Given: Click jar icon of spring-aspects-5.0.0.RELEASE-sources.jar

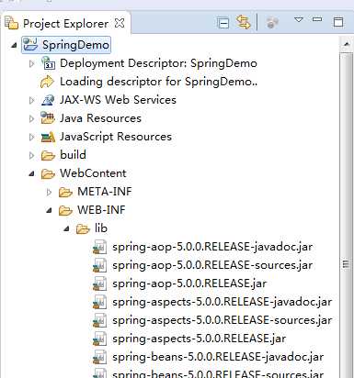Looking at the screenshot, I should tap(99, 320).
